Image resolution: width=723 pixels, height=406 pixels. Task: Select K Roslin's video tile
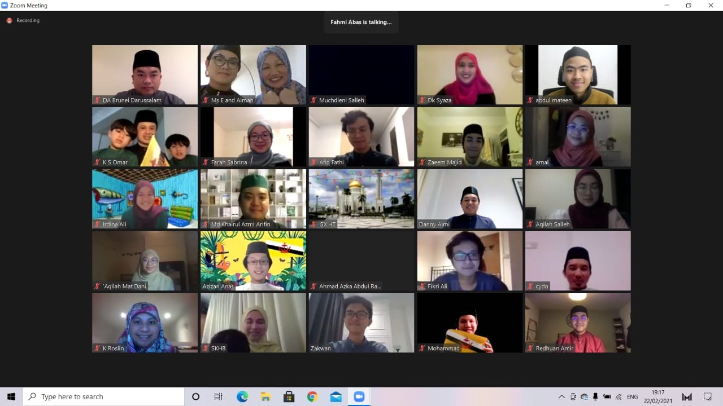tap(145, 323)
